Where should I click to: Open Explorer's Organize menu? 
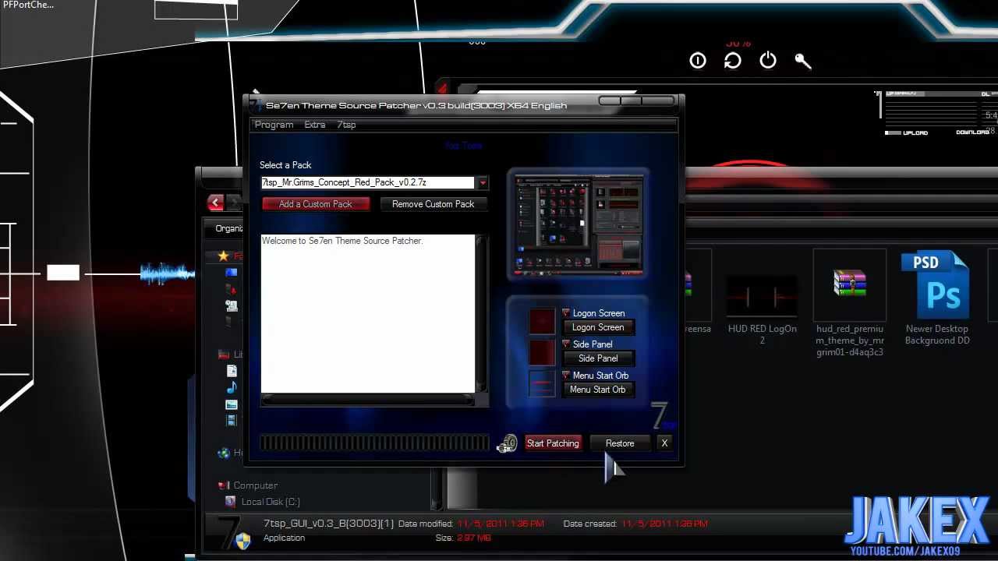pyautogui.click(x=229, y=228)
